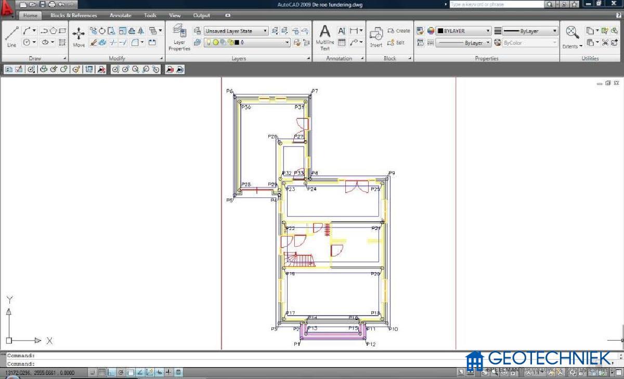
Task: Toggle Lineweight display in status bar
Action: click(168, 372)
